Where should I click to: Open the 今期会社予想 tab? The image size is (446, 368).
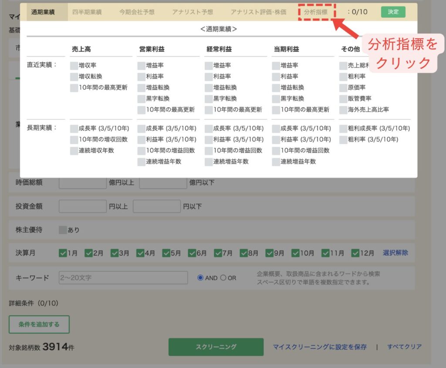click(137, 12)
